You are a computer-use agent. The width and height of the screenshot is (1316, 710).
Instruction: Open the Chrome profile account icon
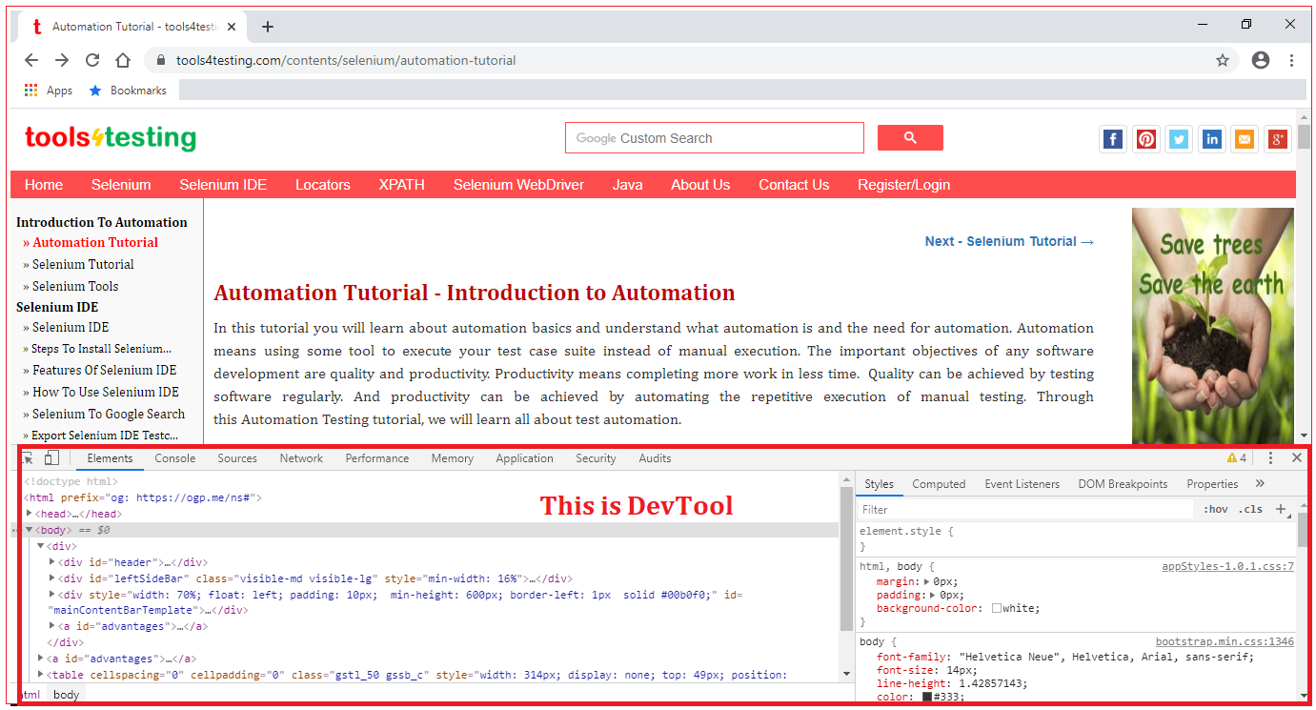(1261, 60)
